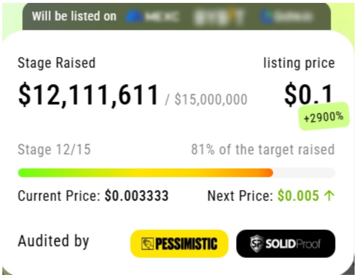Click the Stage 12/15 label
The height and width of the screenshot is (279, 361).
(54, 149)
